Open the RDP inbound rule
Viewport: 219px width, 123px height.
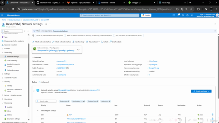click(70, 115)
